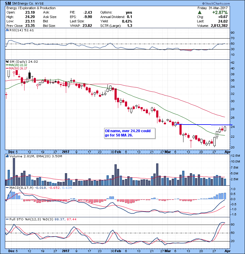Click the VWAP value 23.82
245x254 pixels.
pos(87,26)
